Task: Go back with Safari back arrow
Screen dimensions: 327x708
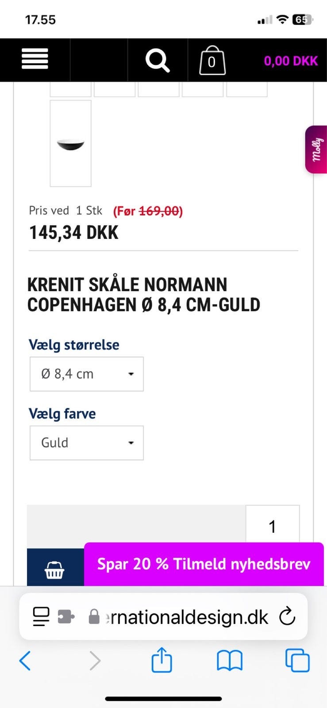Action: [25, 661]
